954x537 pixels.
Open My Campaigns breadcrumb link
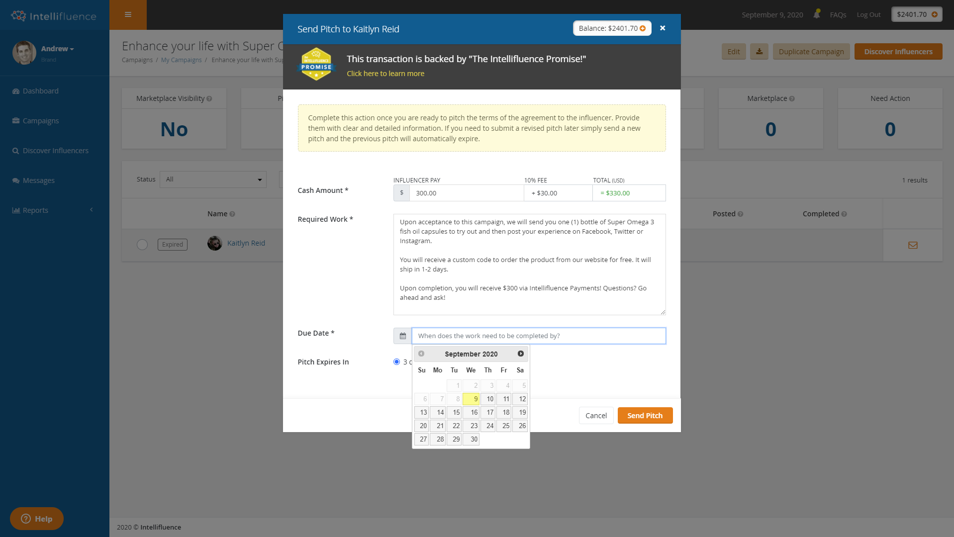tap(182, 60)
